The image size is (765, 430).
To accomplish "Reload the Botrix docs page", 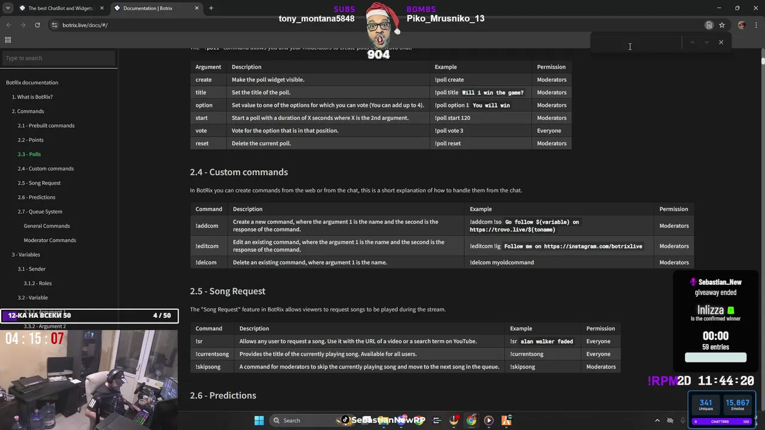I will pyautogui.click(x=37, y=25).
